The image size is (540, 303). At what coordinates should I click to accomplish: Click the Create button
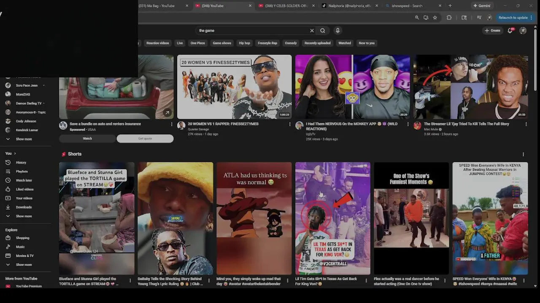tap(492, 30)
